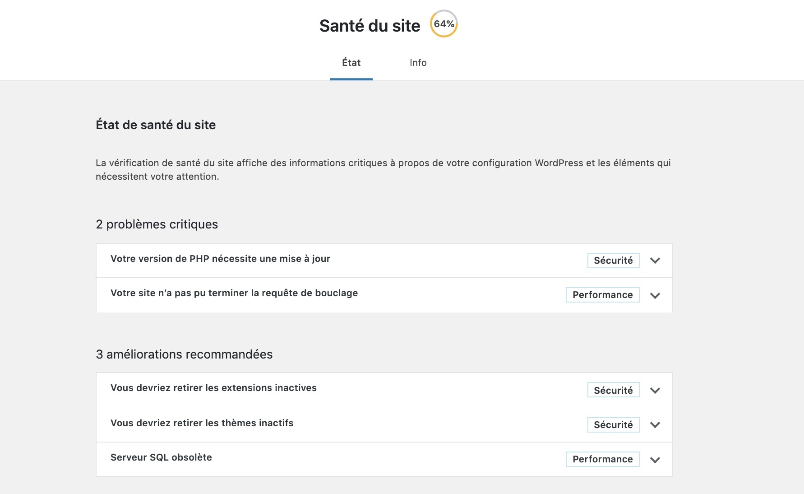Click Sécurité badge on inactive themes row

pyautogui.click(x=613, y=424)
